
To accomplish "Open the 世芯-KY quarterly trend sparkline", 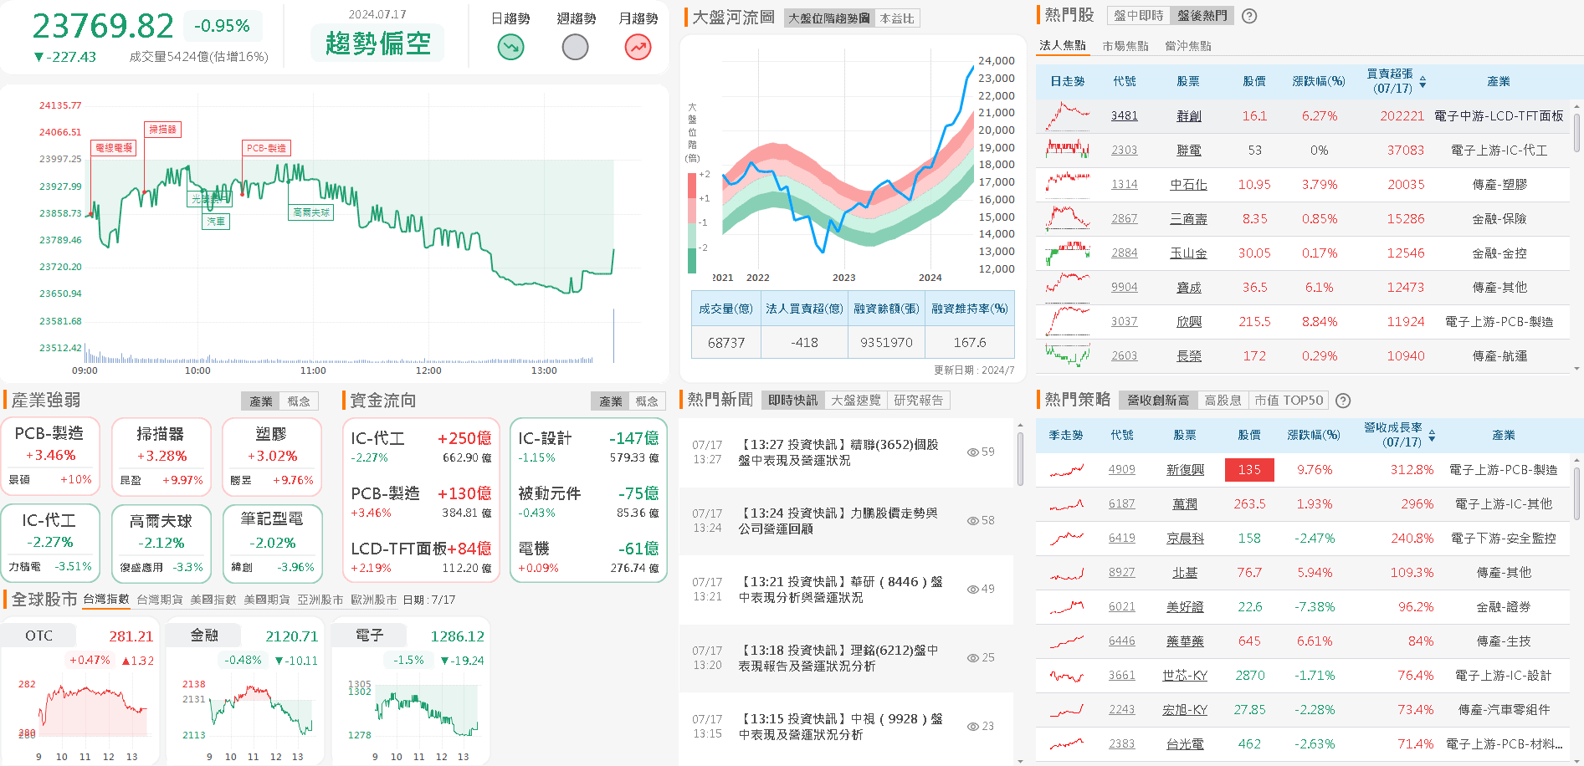I will (1067, 676).
